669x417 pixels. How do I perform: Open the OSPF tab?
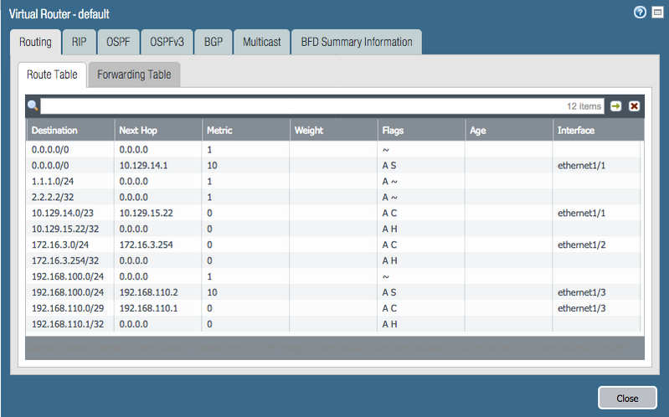(x=118, y=42)
